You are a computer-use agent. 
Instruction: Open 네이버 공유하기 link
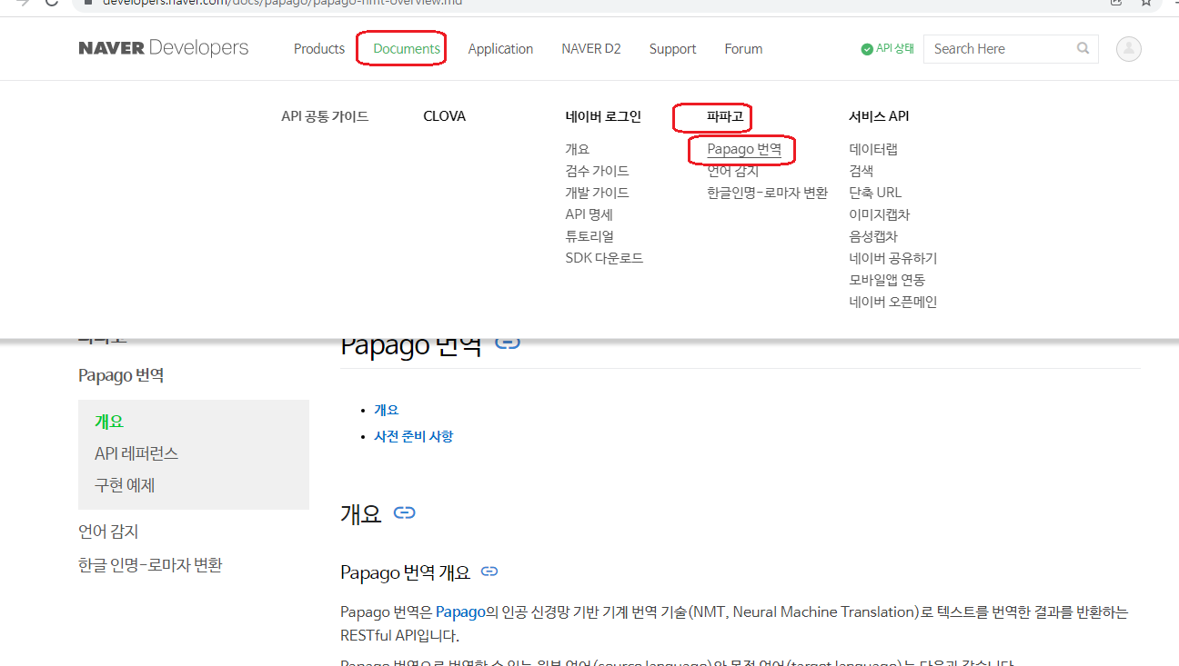coord(892,258)
